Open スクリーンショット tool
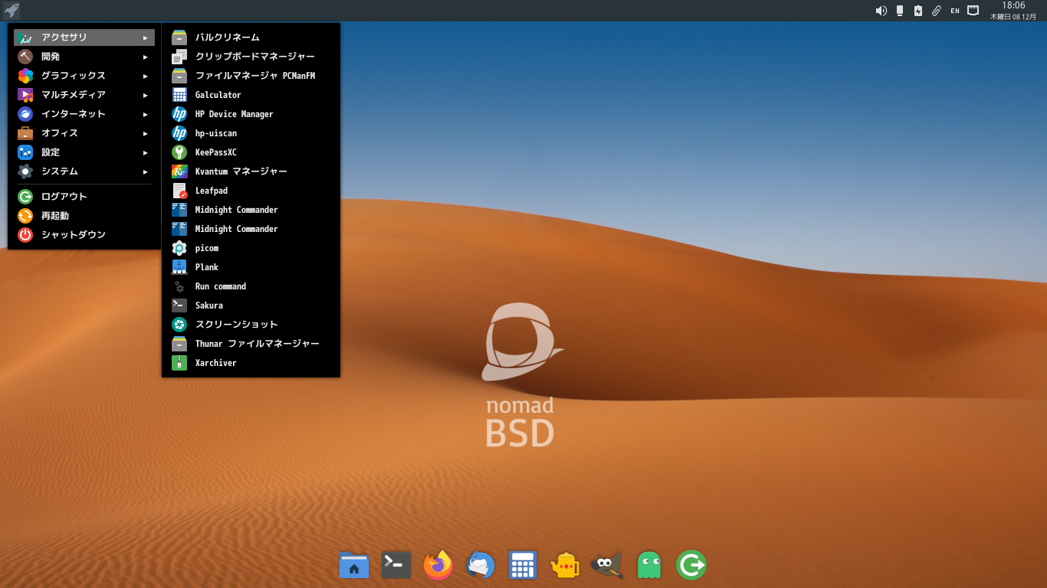This screenshot has height=588, width=1047. (251, 325)
